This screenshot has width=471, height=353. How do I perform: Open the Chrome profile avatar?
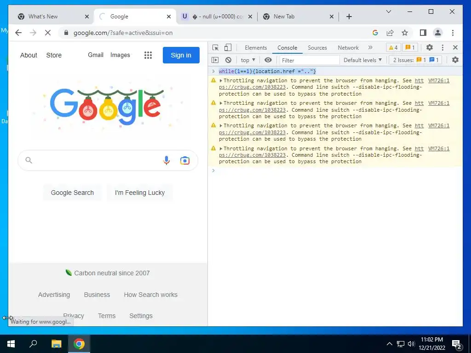point(438,33)
